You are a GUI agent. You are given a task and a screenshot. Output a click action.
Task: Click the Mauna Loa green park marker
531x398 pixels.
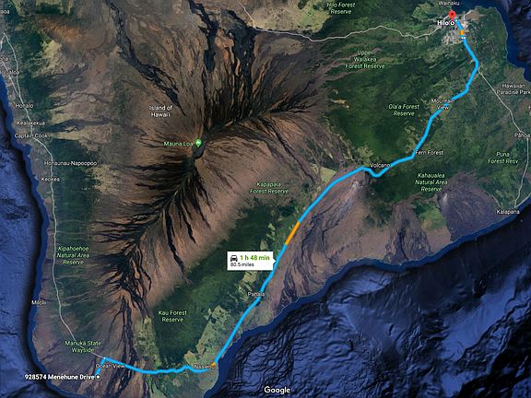click(x=199, y=144)
